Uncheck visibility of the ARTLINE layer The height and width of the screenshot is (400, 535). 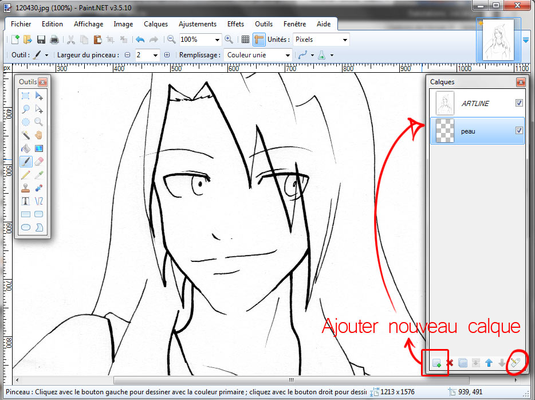pos(519,103)
